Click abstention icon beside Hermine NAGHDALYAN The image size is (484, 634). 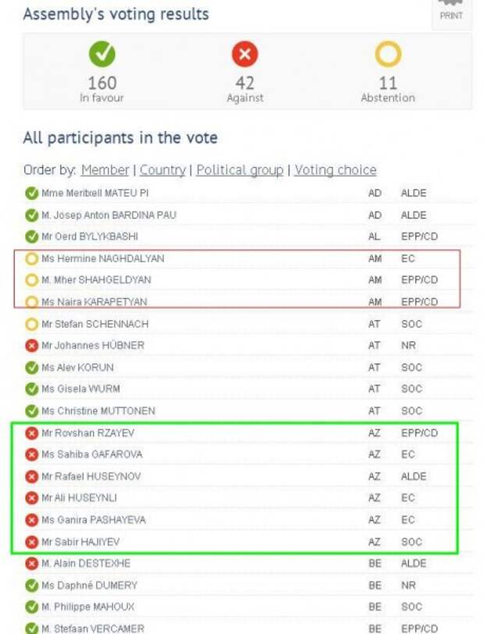coord(31,258)
